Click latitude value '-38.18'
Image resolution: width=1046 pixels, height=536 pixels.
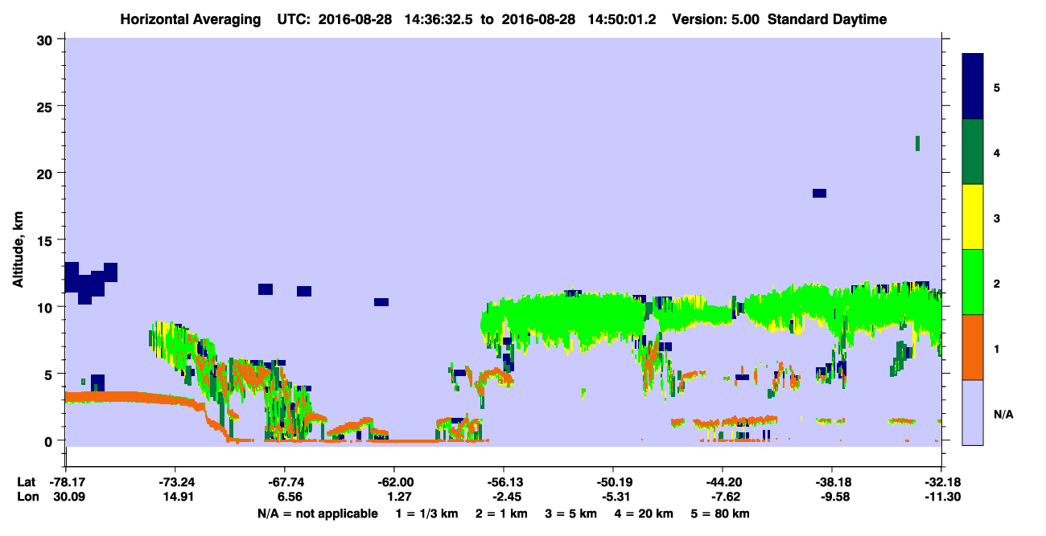coord(832,482)
